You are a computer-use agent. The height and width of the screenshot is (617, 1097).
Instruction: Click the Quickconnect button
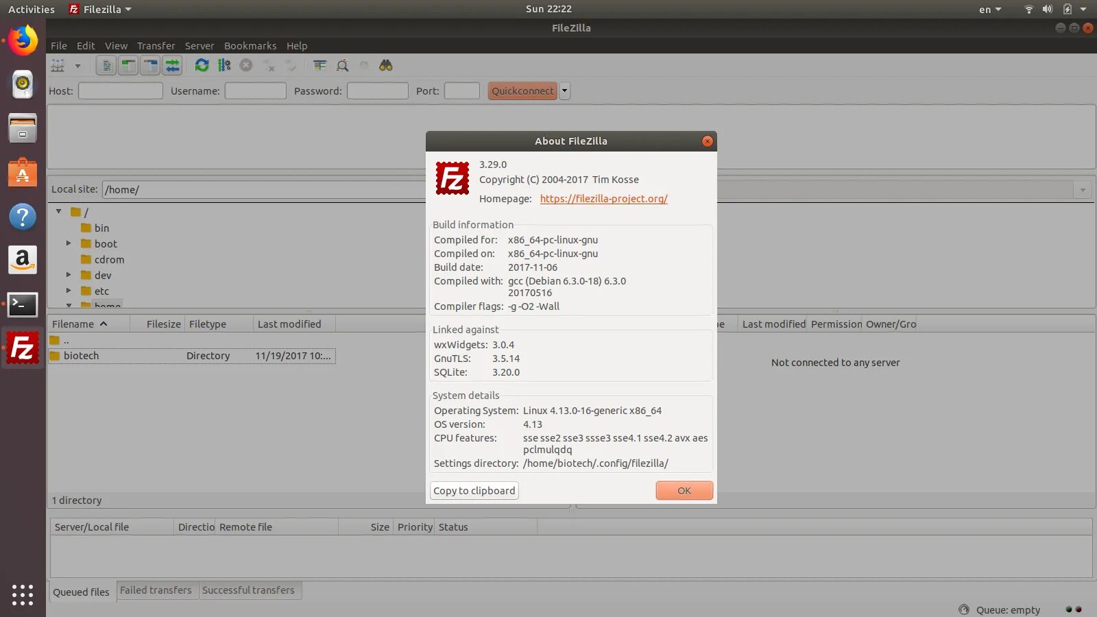(522, 90)
